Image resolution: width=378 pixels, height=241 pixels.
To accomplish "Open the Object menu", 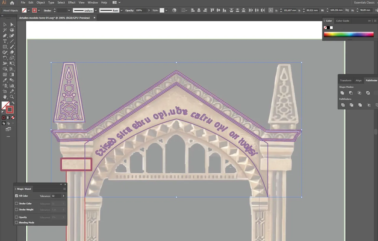I will pyautogui.click(x=41, y=3).
